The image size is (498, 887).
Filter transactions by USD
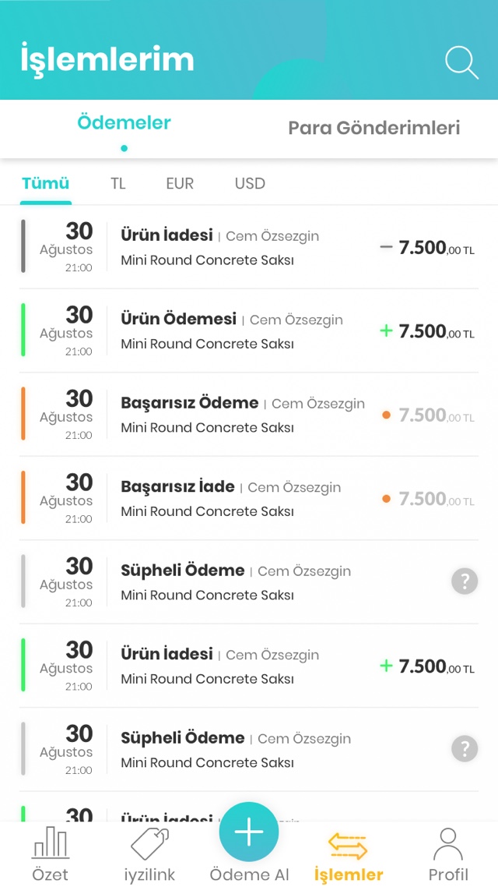(x=250, y=184)
